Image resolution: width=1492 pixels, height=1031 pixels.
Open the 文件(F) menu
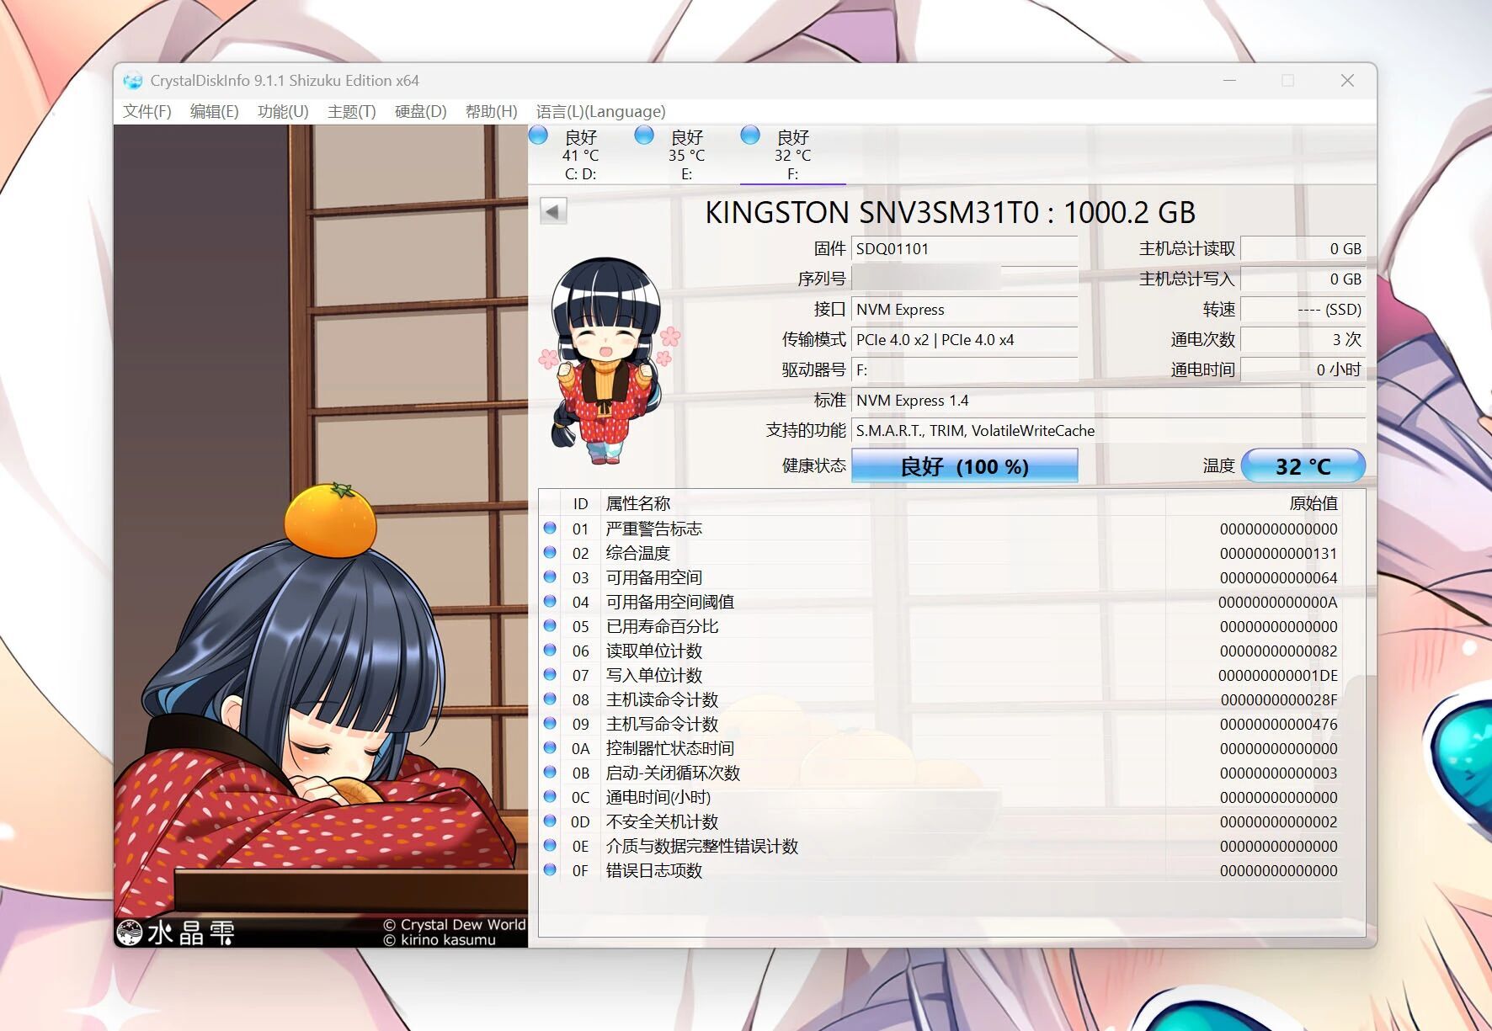pyautogui.click(x=147, y=111)
